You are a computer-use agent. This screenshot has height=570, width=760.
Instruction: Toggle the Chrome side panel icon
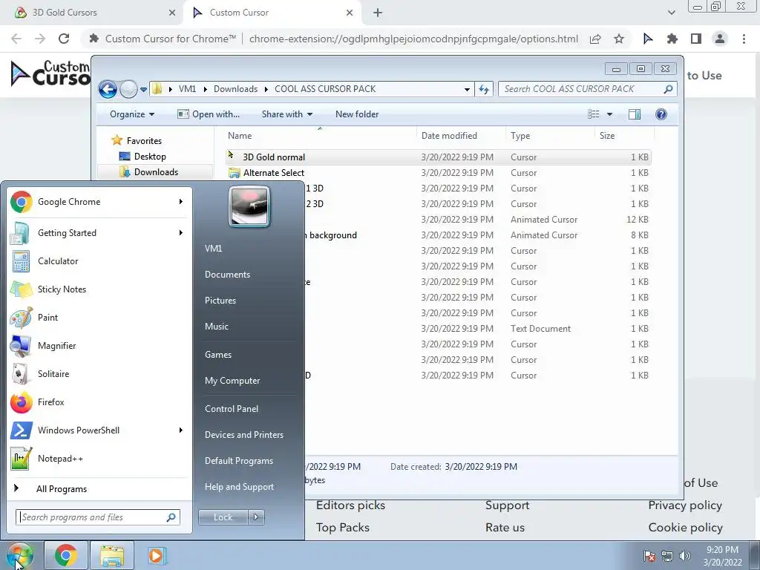(696, 39)
